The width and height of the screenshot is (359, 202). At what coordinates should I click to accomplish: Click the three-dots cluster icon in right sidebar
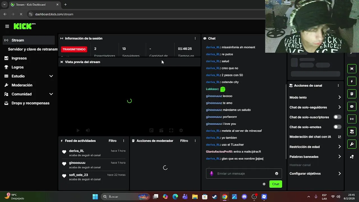[x=352, y=157]
